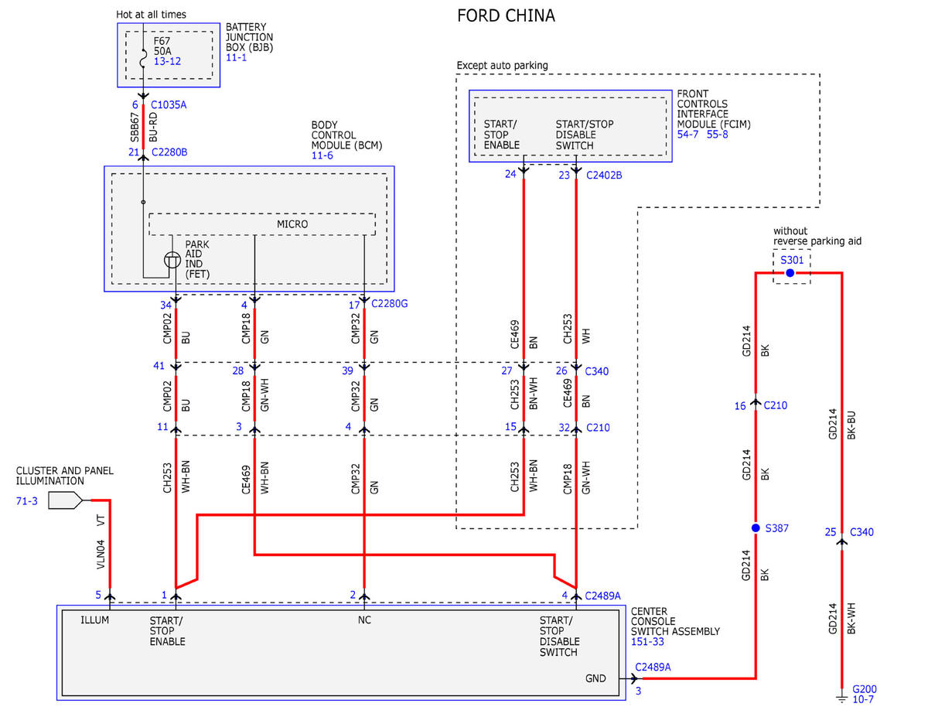Select the PARK AID IND (FET) label

pyautogui.click(x=197, y=259)
